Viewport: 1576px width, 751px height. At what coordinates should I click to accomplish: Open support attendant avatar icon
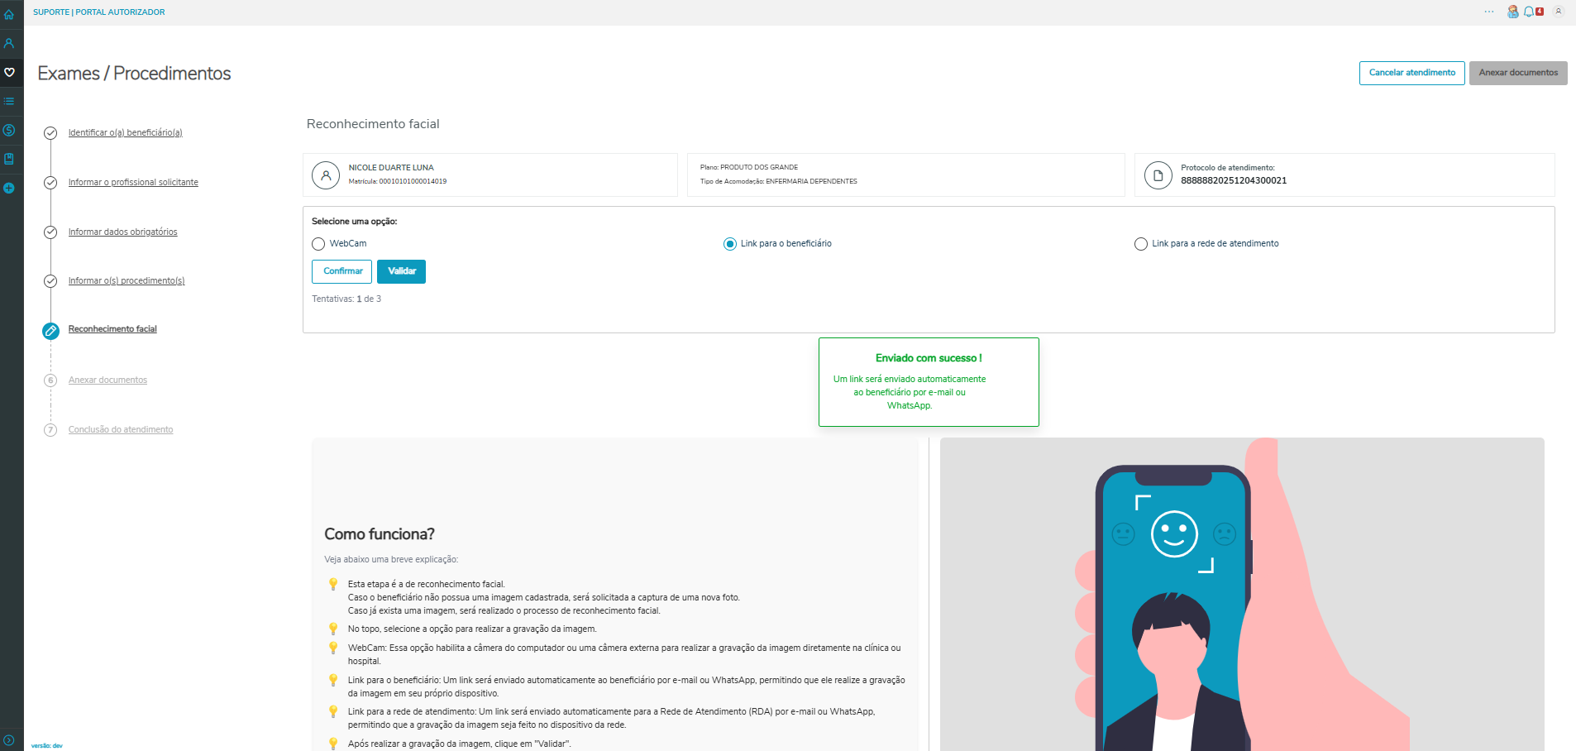1512,12
